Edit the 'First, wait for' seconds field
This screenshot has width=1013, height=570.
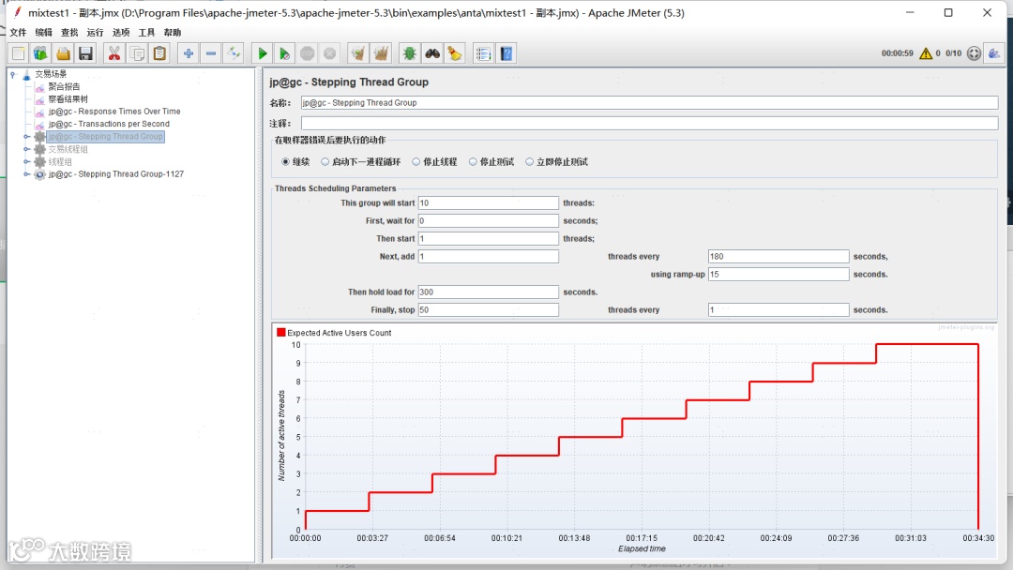(489, 220)
